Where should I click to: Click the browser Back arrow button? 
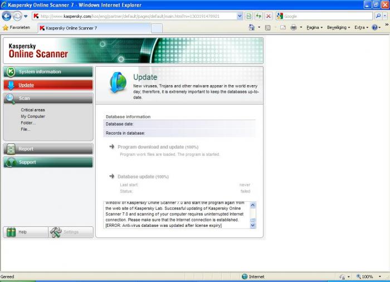[7, 16]
